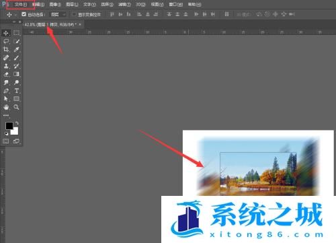Open the 图层(L) menu
This screenshot has width=336, height=243.
click(x=72, y=4)
